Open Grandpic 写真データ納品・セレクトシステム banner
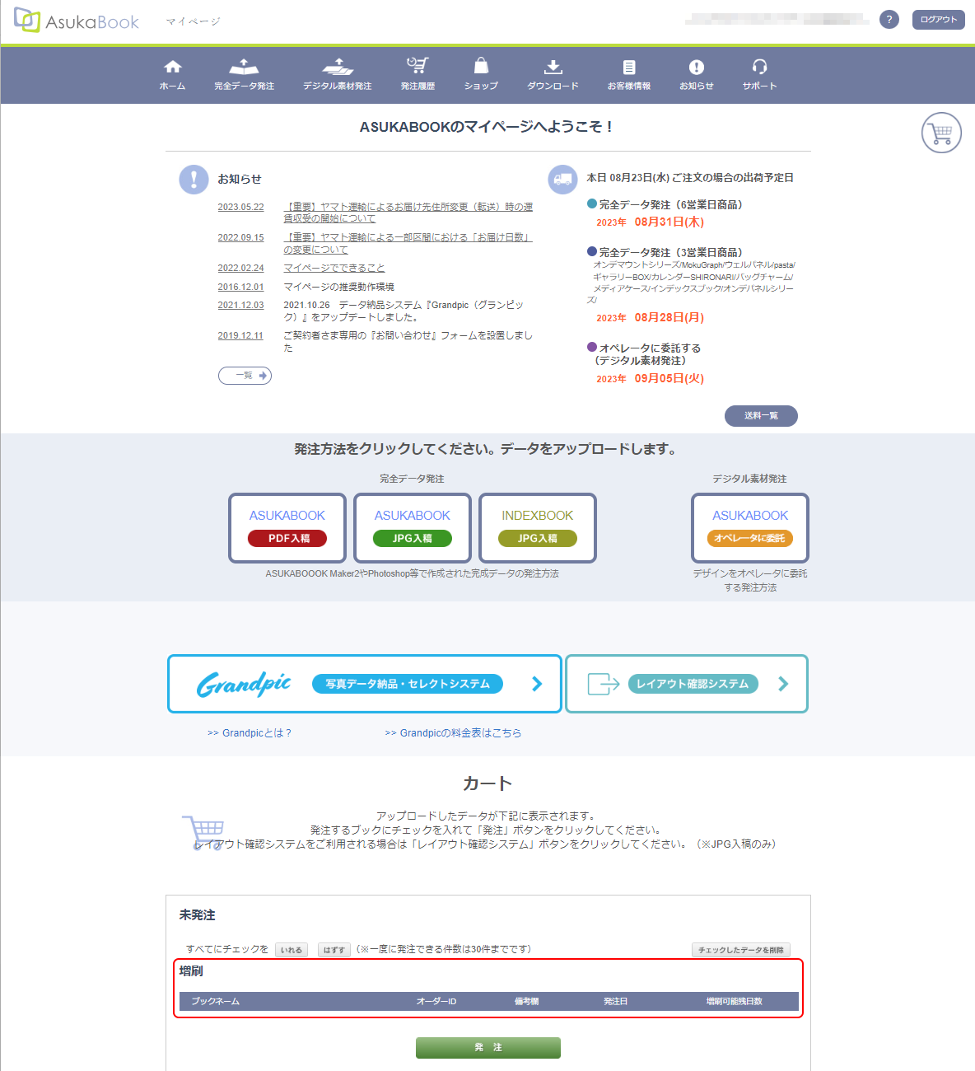This screenshot has height=1071, width=975. [365, 684]
